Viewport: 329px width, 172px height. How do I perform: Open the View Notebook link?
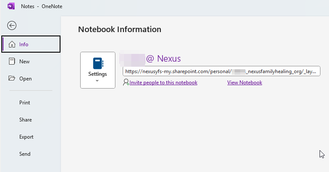click(x=244, y=83)
